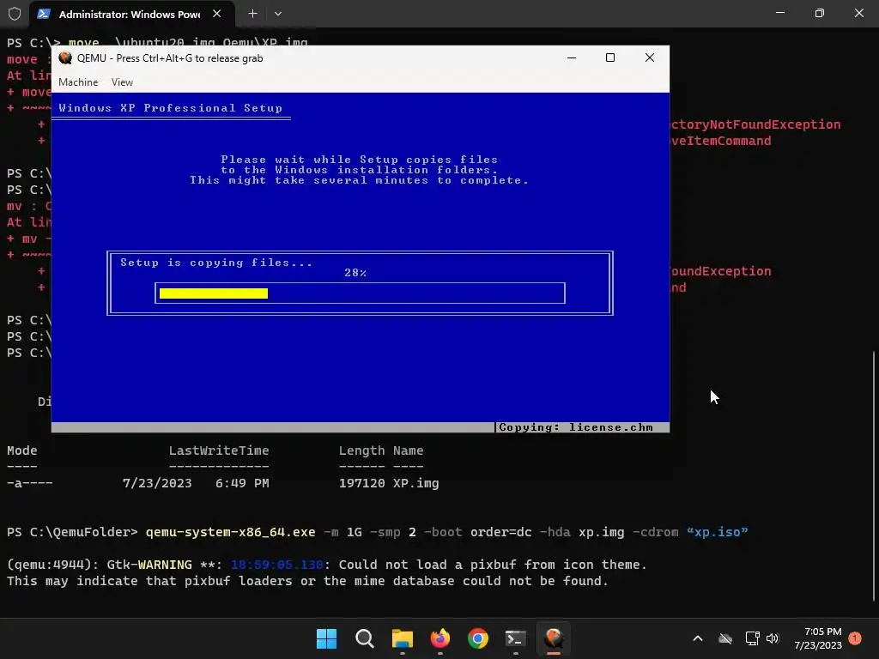
Task: Click the OneDrive cloud tray icon
Action: 725,638
